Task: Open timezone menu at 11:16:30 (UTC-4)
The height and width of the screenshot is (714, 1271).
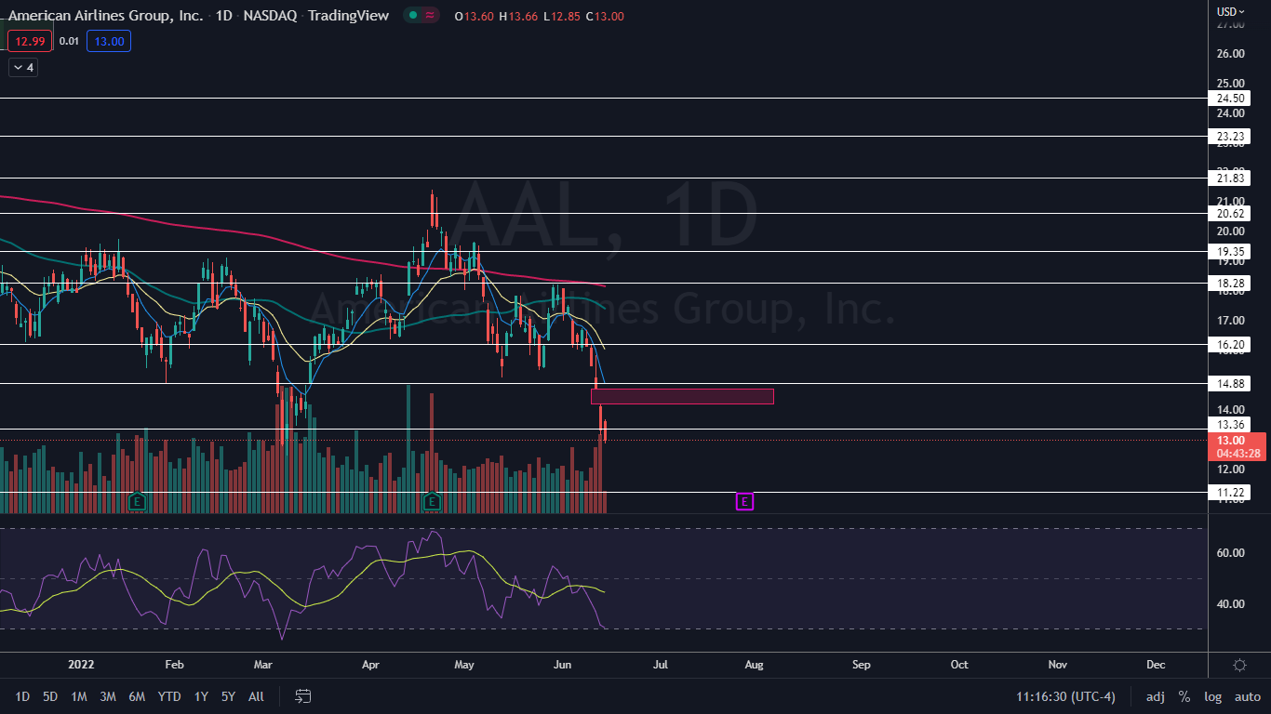Action: pos(1066,696)
